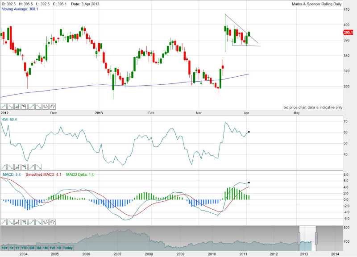Pick the U-shaped curve tool in MACD panel
Image resolution: width=357 pixels, height=257 pixels.
(46, 222)
